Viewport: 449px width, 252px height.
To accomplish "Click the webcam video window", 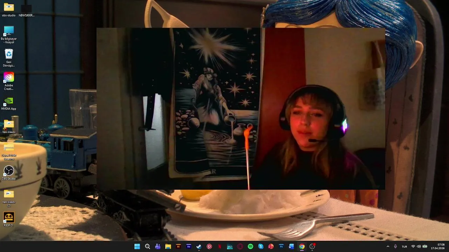I will point(241,109).
